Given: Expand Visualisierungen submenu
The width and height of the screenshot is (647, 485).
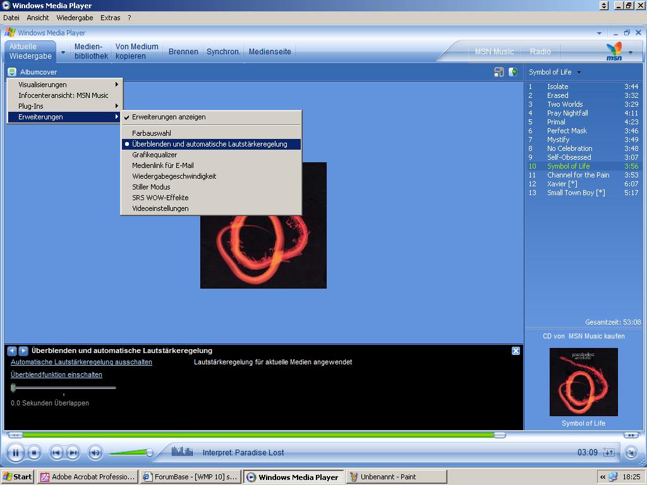Looking at the screenshot, I should point(65,85).
